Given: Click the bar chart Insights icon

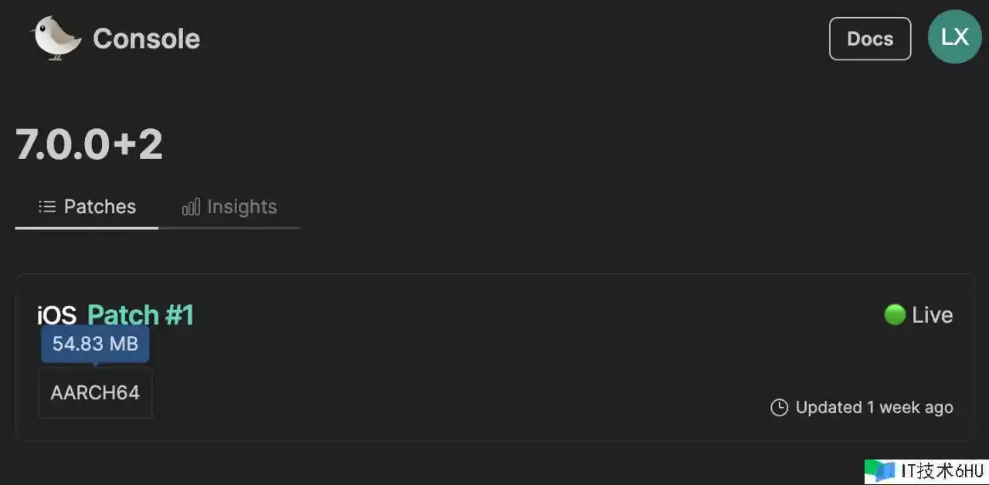Looking at the screenshot, I should coord(190,208).
